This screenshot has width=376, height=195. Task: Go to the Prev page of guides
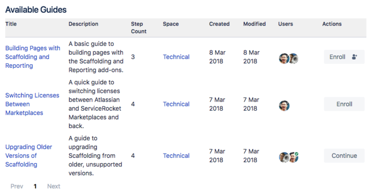click(17, 186)
